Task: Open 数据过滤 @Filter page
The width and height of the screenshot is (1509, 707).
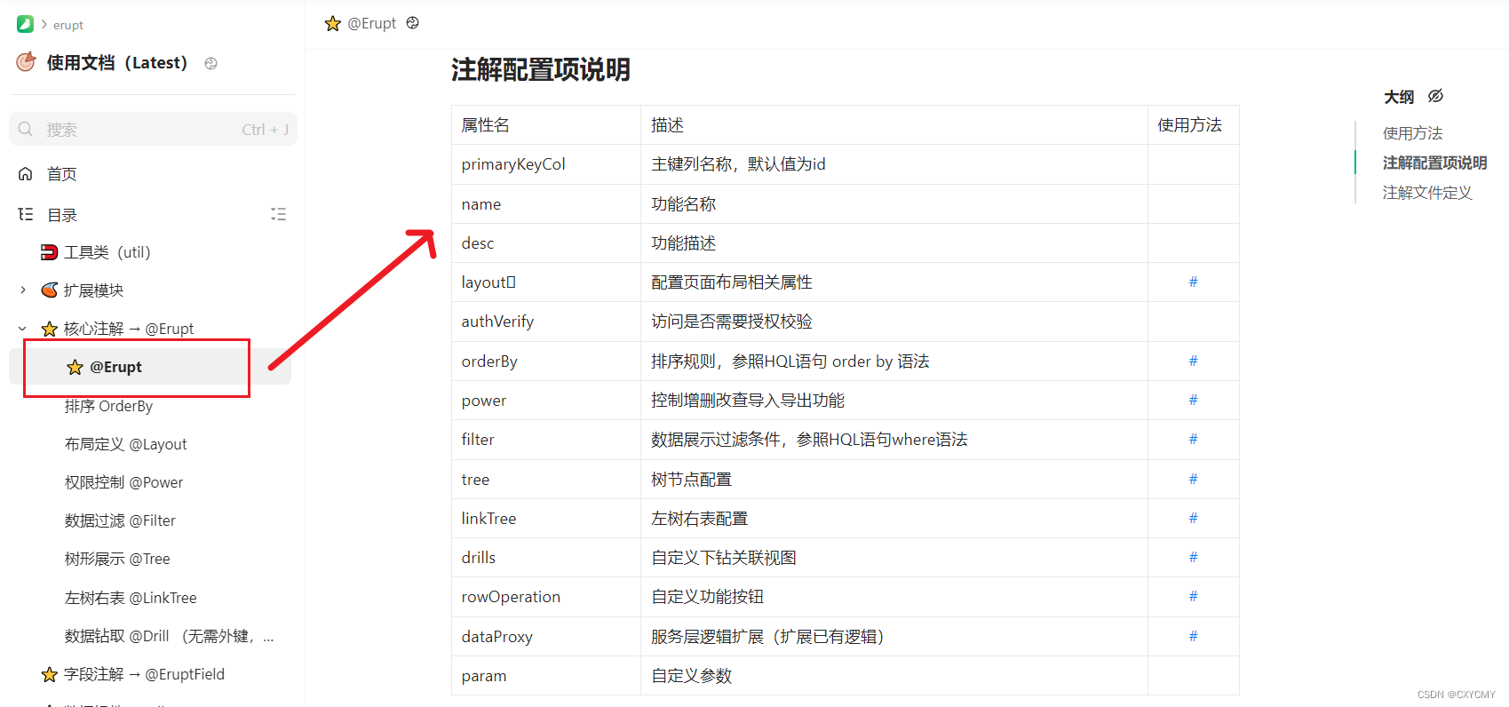Action: pyautogui.click(x=120, y=520)
